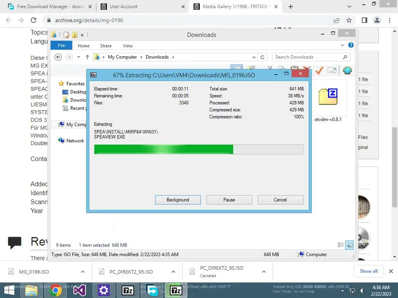Open the Share ribbon tab
This screenshot has height=298, width=398.
[106, 46]
